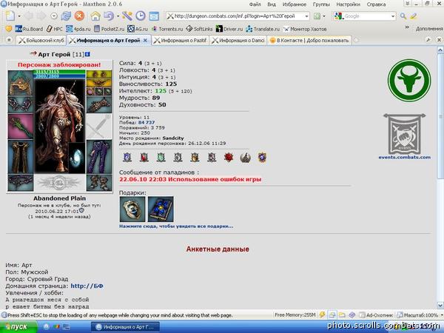Viewport: 444px width, 333px height.
Task: Click the blue book gift thumbnail
Action: pos(161,209)
